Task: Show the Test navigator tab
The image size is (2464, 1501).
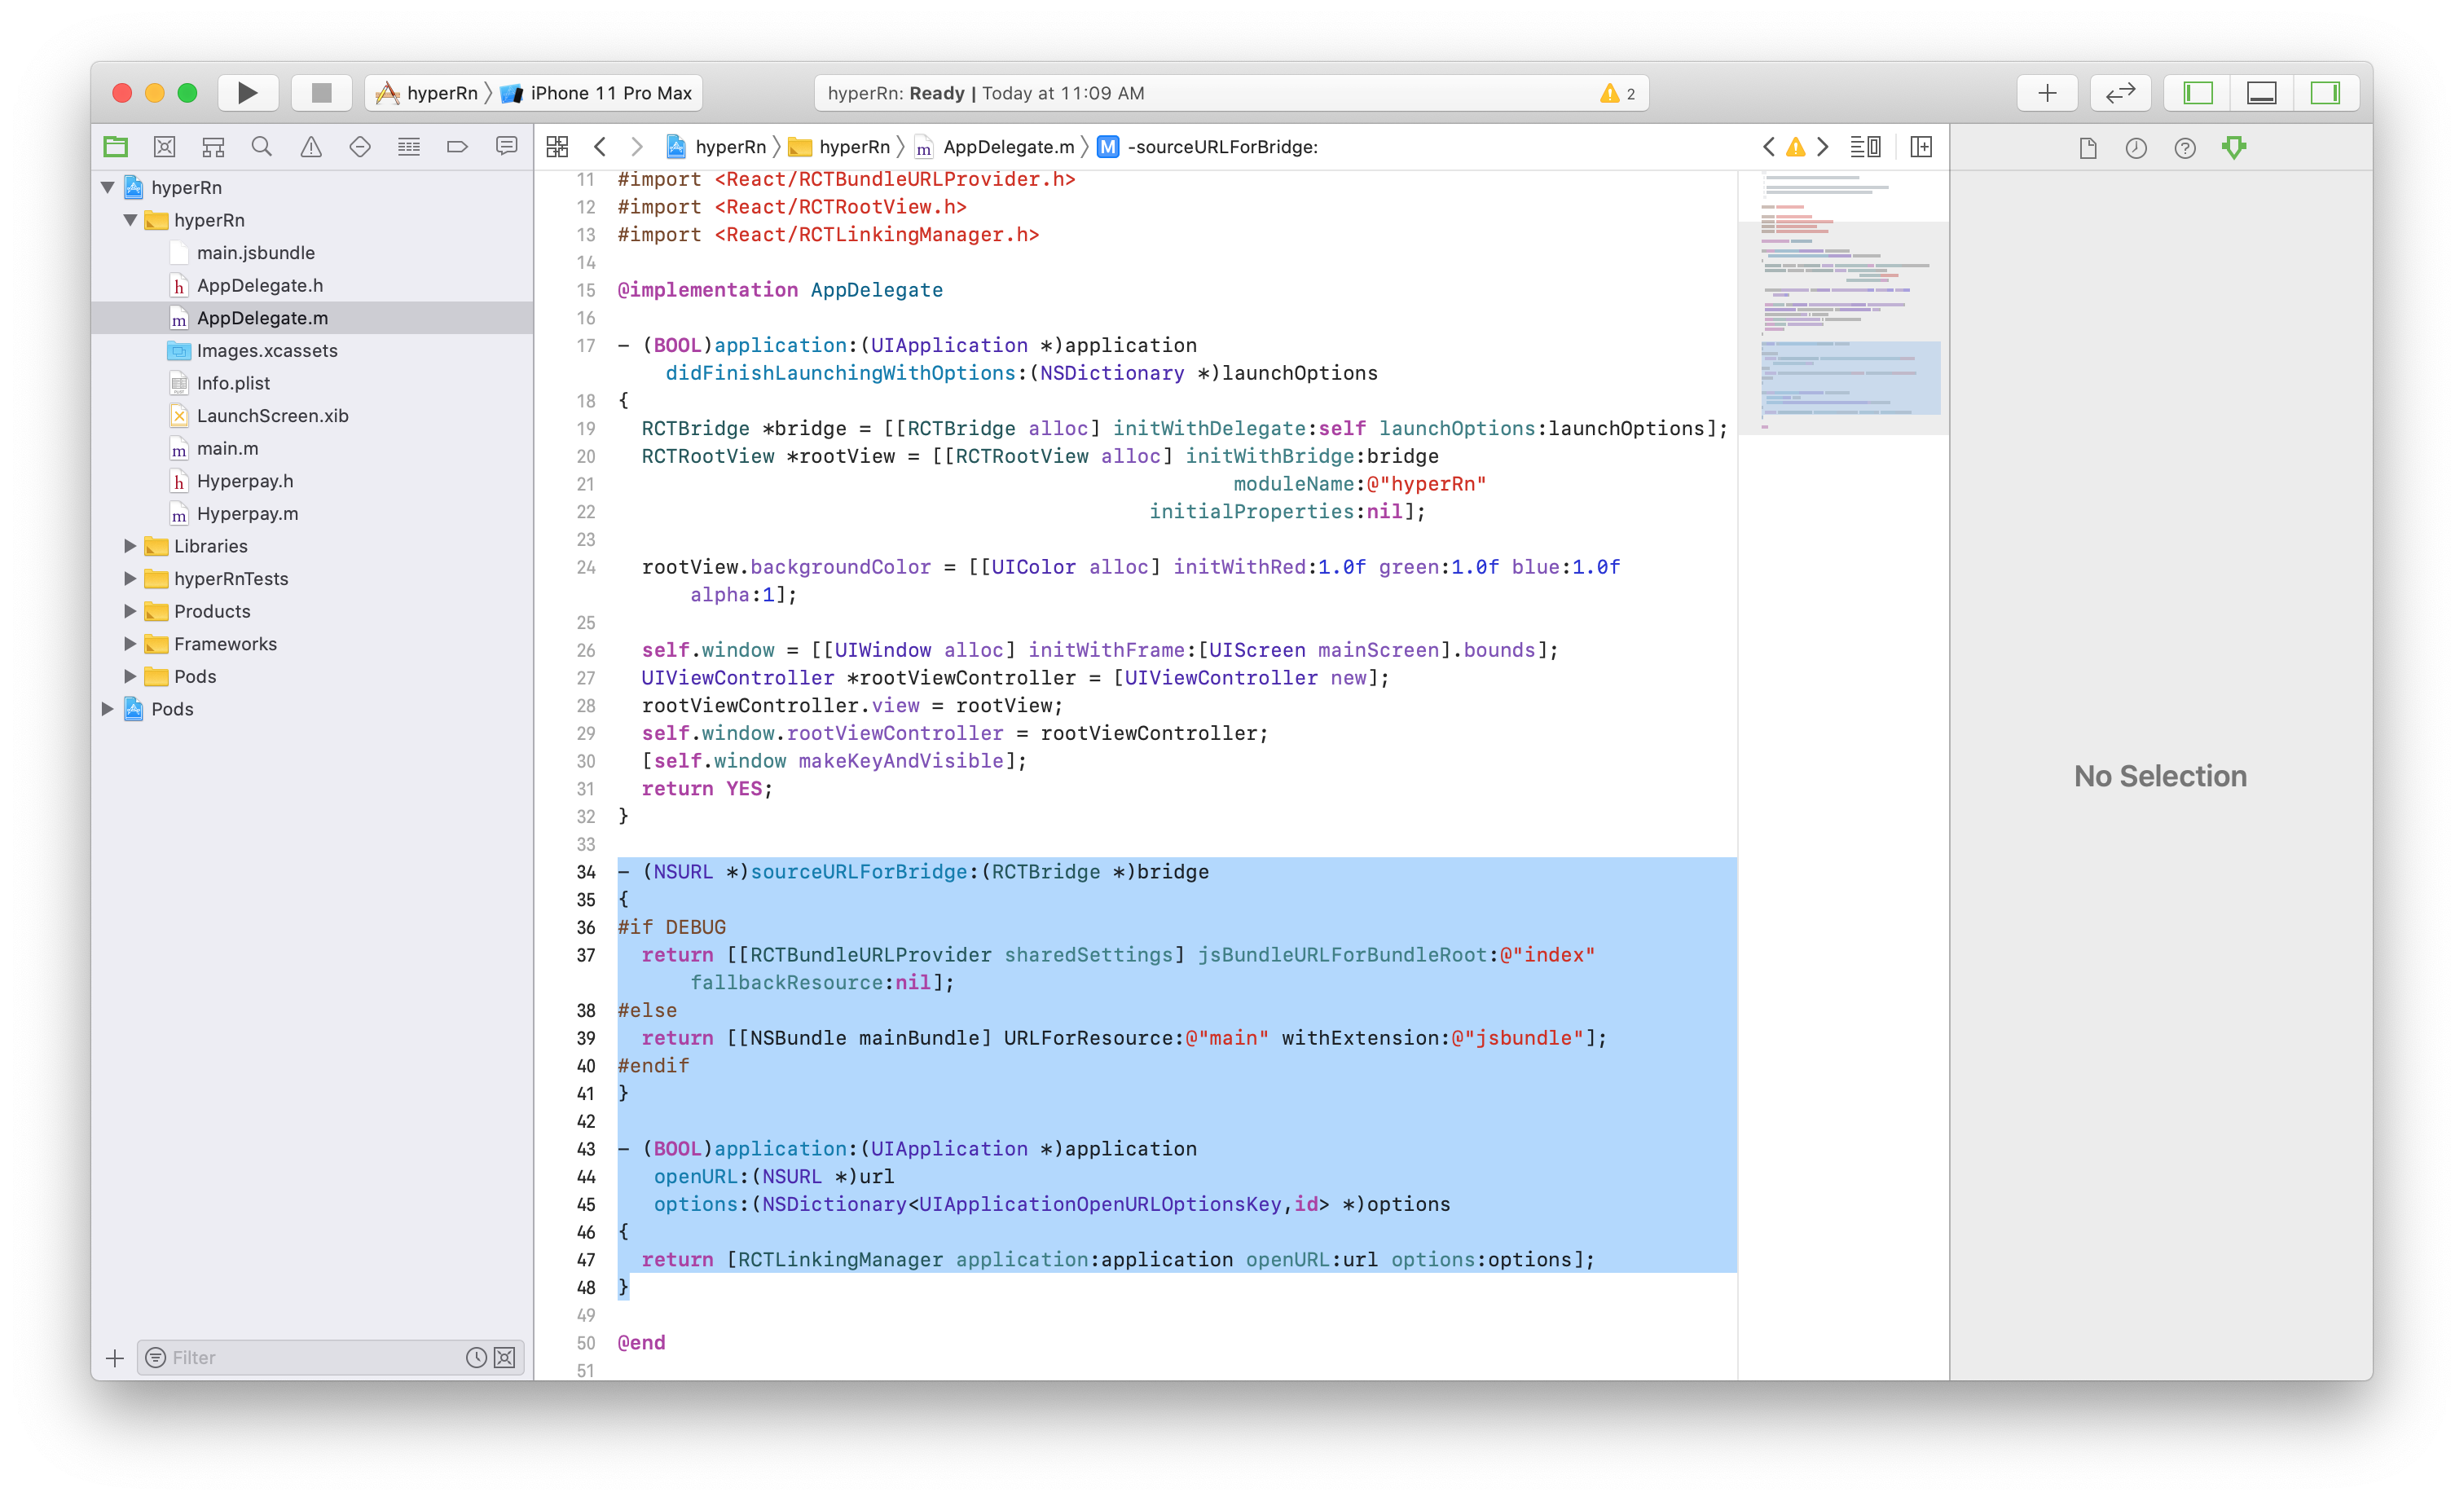Action: click(x=360, y=147)
